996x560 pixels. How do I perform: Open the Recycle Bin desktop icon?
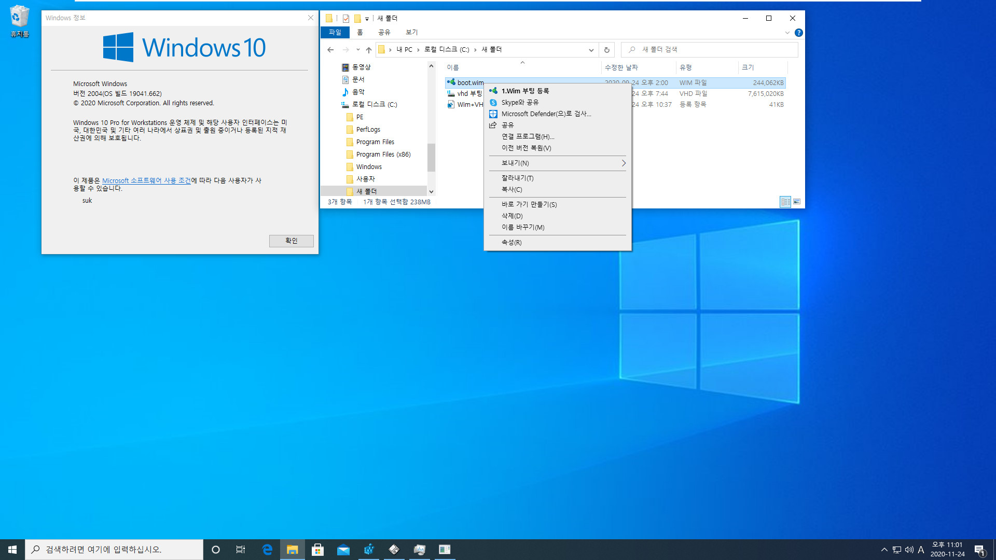click(19, 21)
